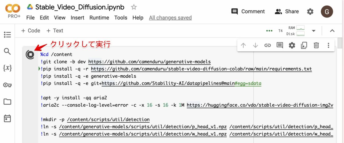Move the cell down
This screenshot has width=344, height=143.
(x=255, y=45)
